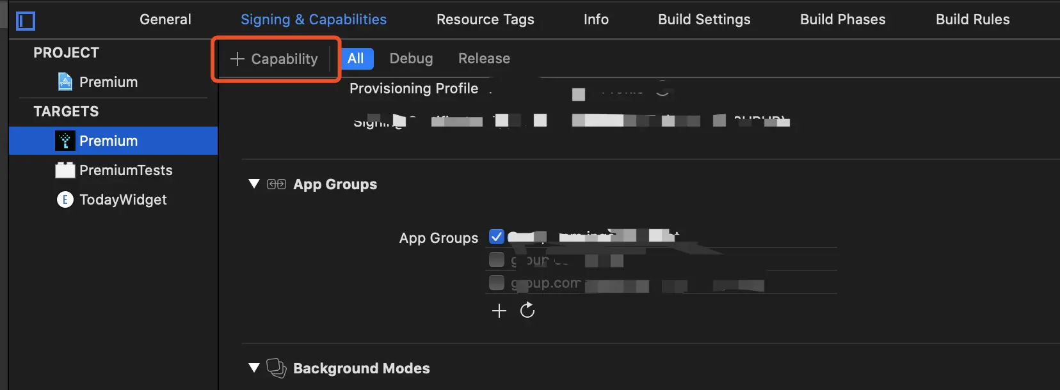The width and height of the screenshot is (1060, 390).
Task: Collapse the App Groups section
Action: tap(254, 184)
